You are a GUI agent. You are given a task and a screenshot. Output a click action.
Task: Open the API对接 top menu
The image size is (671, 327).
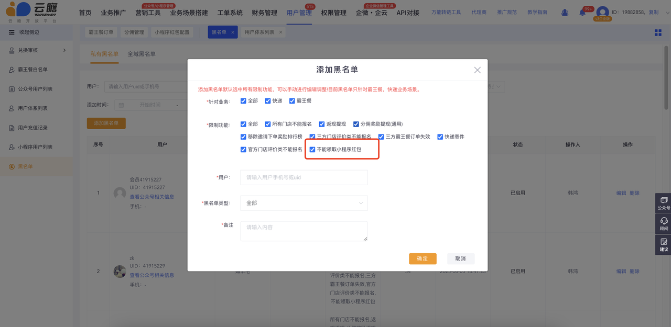click(408, 13)
